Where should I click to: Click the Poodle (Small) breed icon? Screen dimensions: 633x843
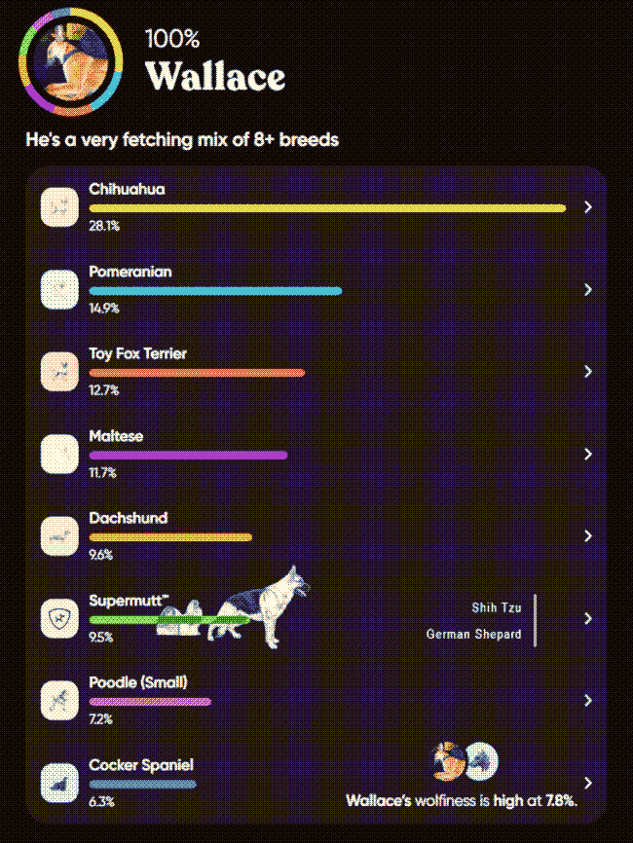(x=59, y=700)
